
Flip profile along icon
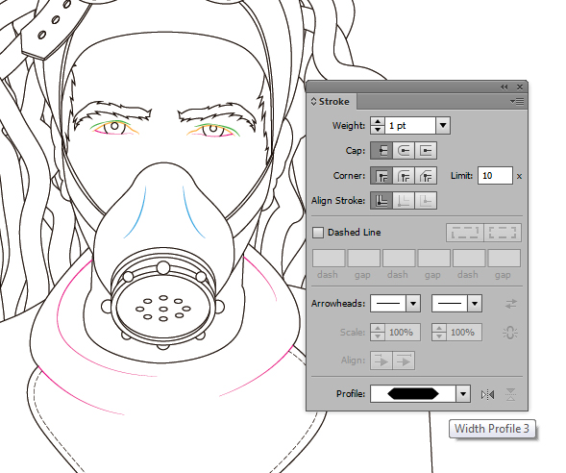[x=487, y=395]
